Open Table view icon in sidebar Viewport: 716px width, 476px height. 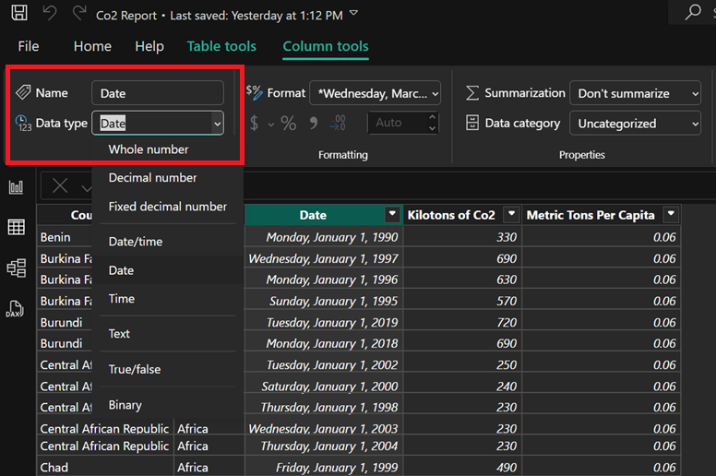[x=16, y=227]
